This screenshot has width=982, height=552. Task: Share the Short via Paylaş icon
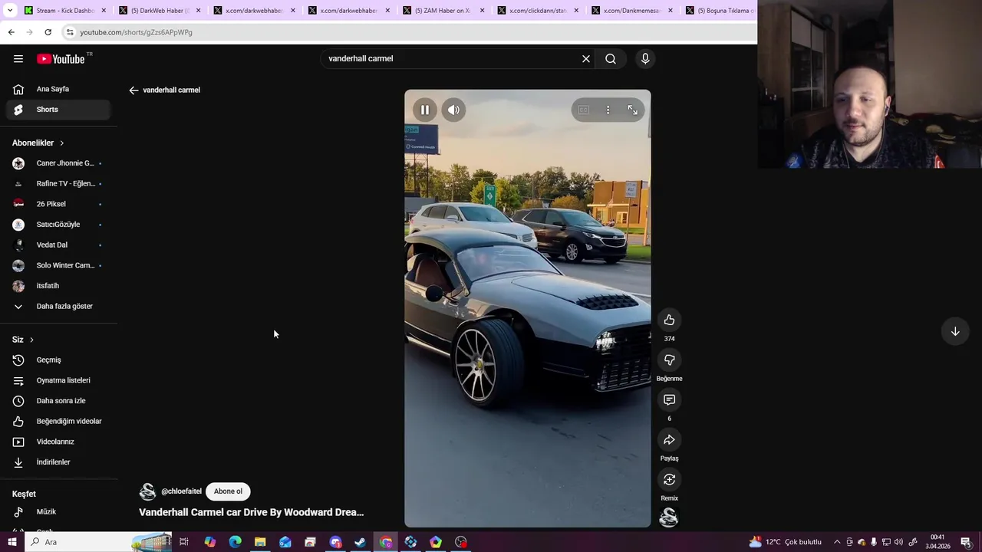(x=669, y=439)
